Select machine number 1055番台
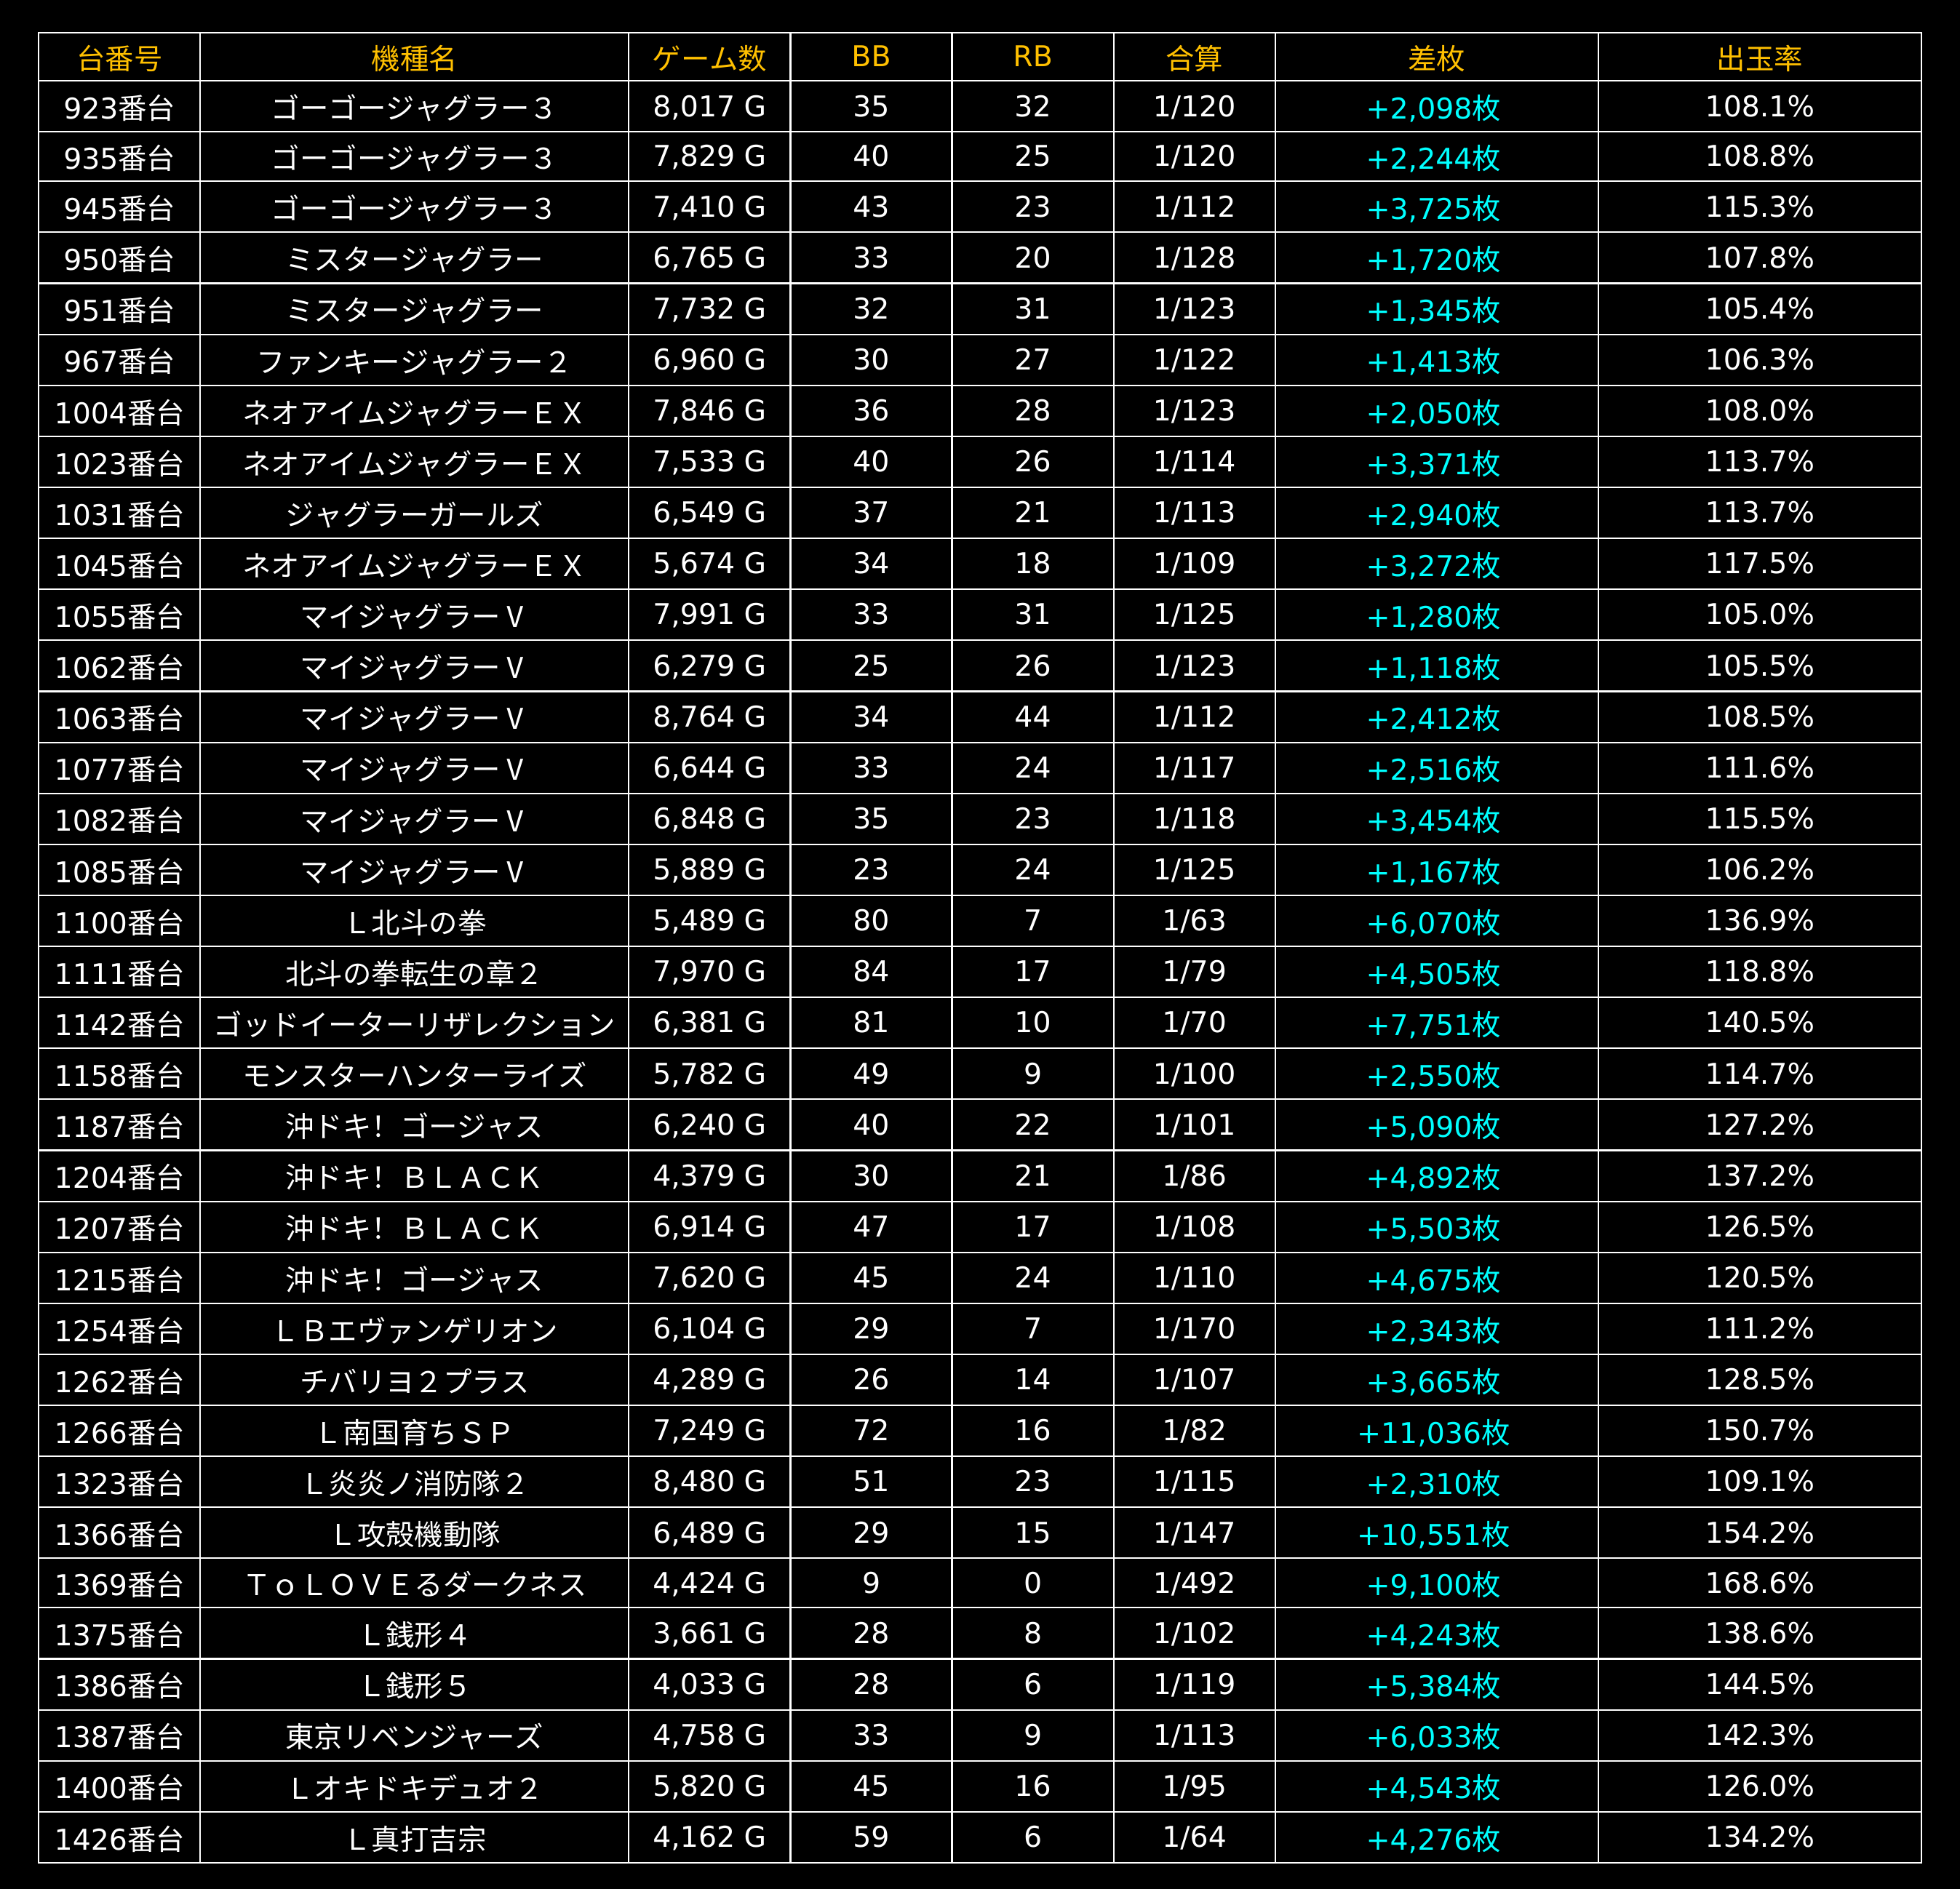The width and height of the screenshot is (1960, 1889). [x=119, y=616]
